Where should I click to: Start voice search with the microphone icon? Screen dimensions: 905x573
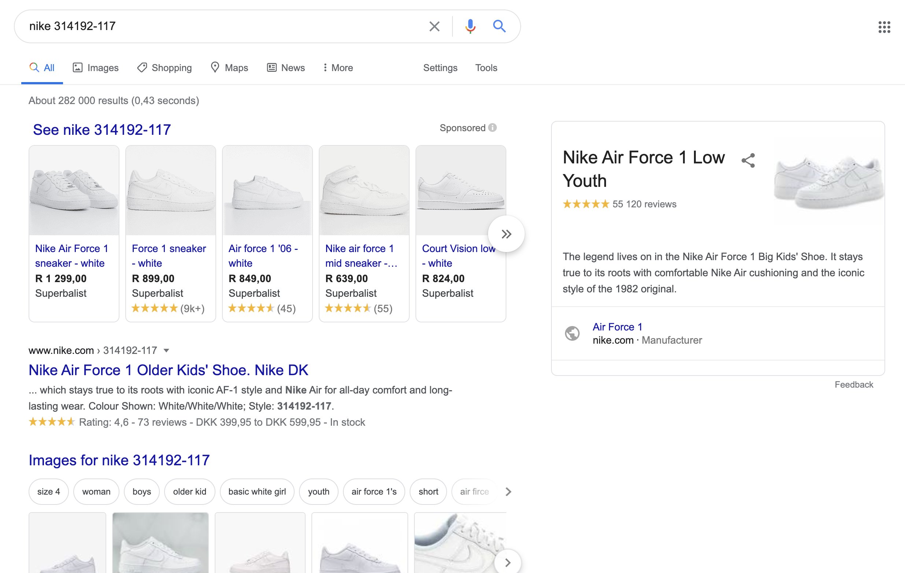pos(470,26)
